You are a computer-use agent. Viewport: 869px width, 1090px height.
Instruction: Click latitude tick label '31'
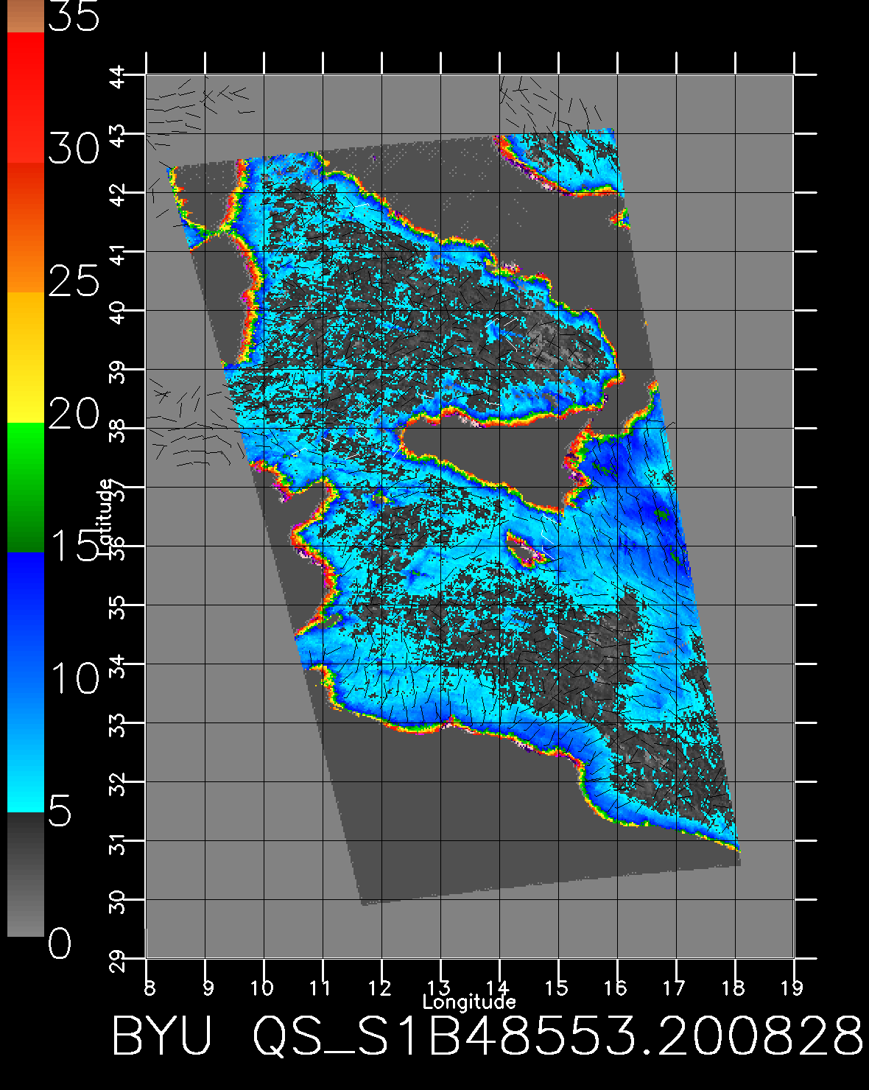pyautogui.click(x=118, y=844)
